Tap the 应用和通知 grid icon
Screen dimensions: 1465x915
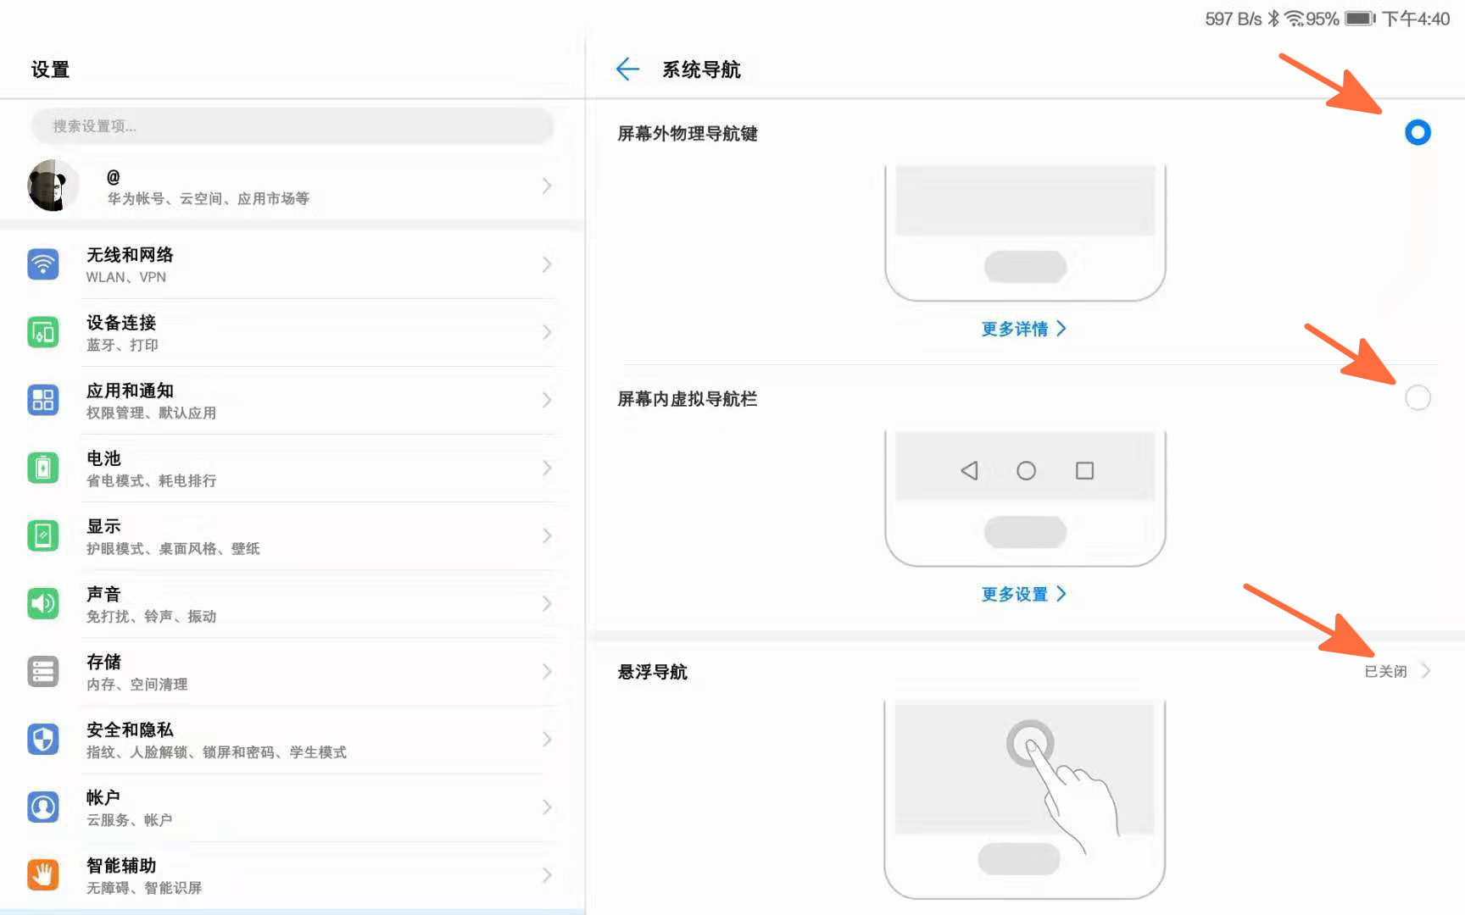(x=43, y=400)
